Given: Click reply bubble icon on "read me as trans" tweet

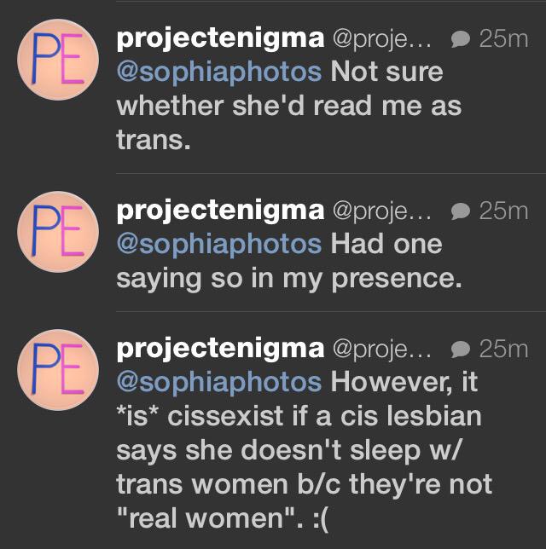Looking at the screenshot, I should [459, 40].
